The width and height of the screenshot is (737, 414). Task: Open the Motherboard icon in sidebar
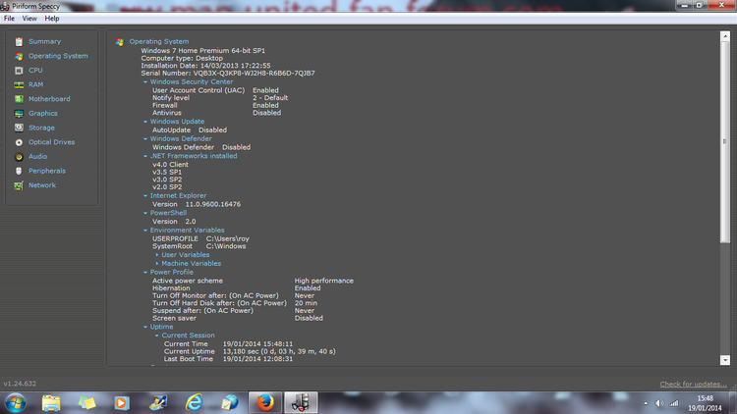click(x=18, y=99)
